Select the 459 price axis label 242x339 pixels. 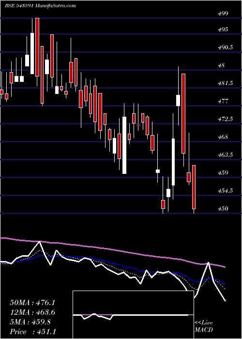(x=223, y=173)
